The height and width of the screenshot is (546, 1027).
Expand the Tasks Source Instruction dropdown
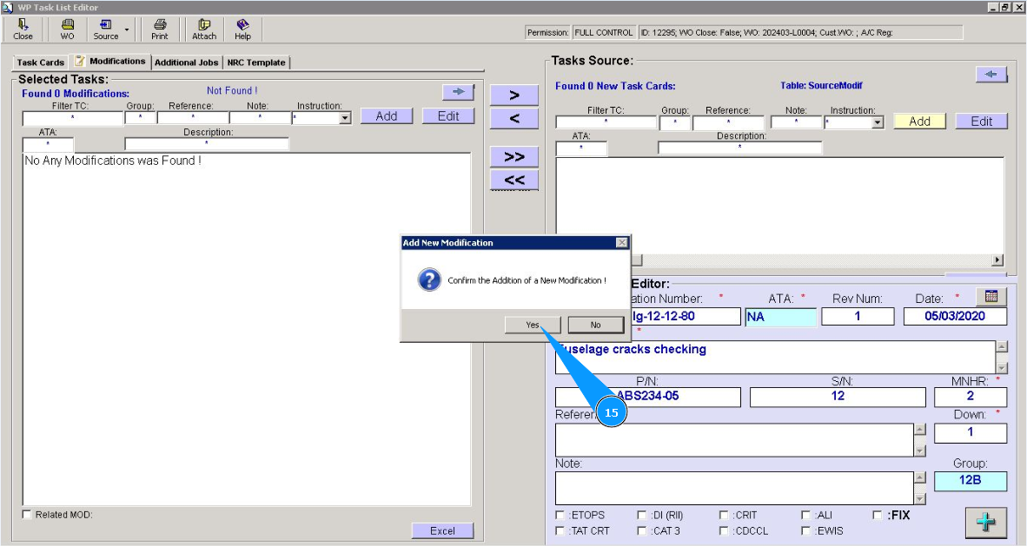coord(877,123)
